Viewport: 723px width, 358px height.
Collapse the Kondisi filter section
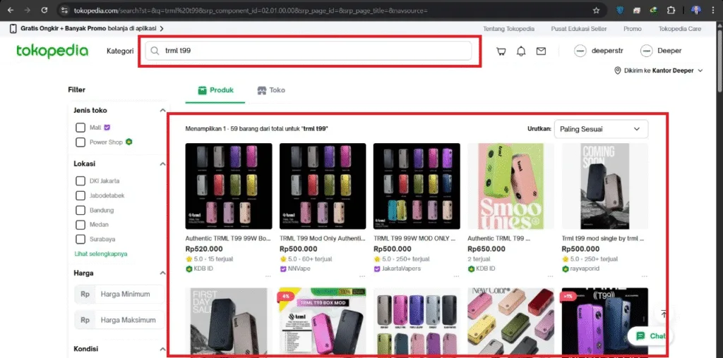(162, 349)
